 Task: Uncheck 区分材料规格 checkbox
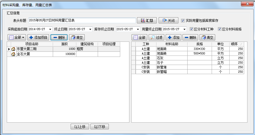pos(220,29)
